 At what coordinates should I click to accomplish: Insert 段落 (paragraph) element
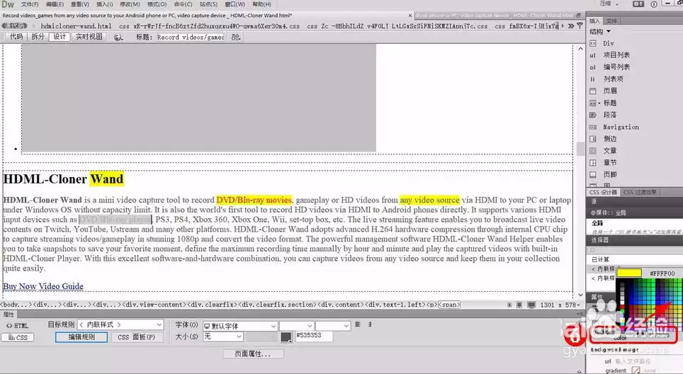coord(609,115)
